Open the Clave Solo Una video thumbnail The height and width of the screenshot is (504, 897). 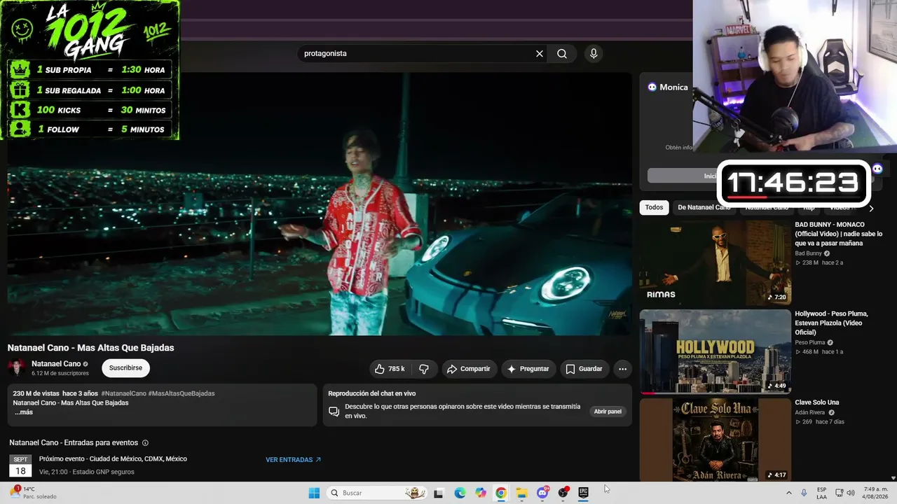(x=715, y=440)
